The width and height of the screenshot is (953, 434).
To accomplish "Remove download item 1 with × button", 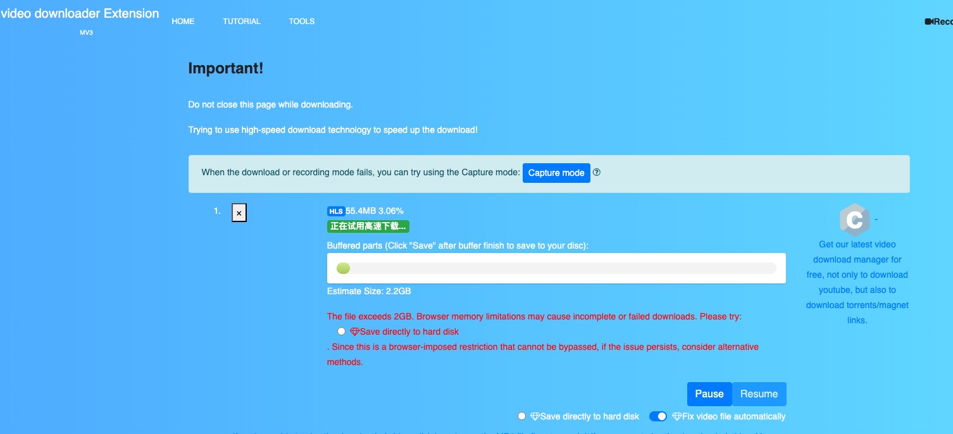I will tap(239, 213).
